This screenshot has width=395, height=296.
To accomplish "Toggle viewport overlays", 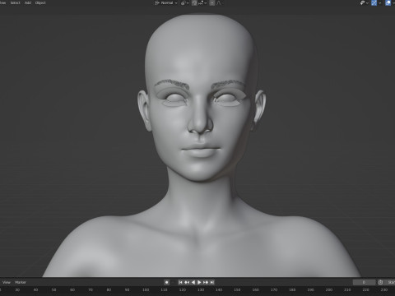I will pyautogui.click(x=388, y=3).
